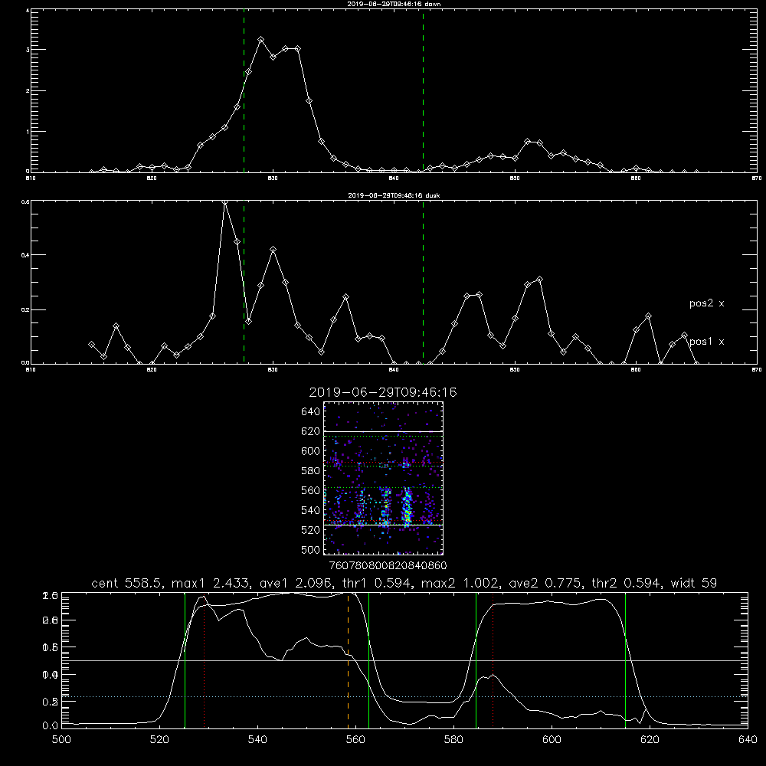This screenshot has width=766, height=766.
Task: Click the '600' tick label on bottom plot x-axis
Action: (552, 740)
